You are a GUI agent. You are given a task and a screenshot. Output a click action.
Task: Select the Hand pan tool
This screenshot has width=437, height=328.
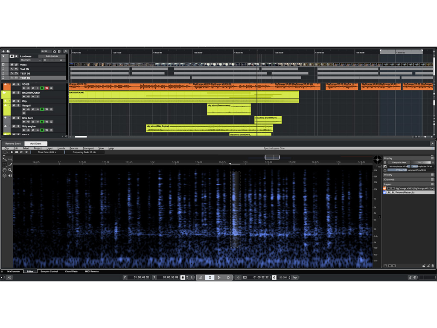(x=5, y=170)
